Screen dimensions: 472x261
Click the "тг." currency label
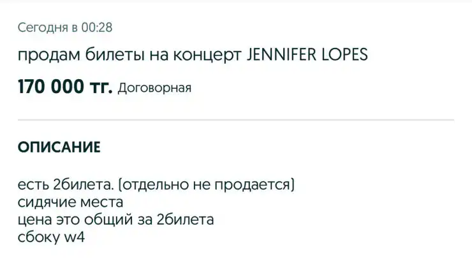coord(99,88)
